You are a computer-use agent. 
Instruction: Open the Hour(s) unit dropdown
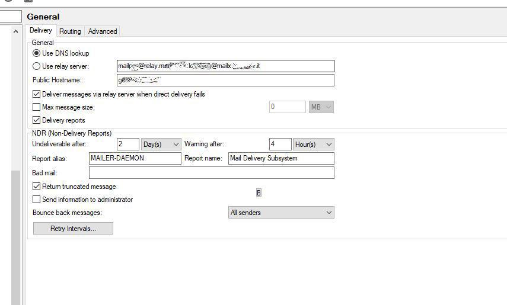[x=313, y=145]
